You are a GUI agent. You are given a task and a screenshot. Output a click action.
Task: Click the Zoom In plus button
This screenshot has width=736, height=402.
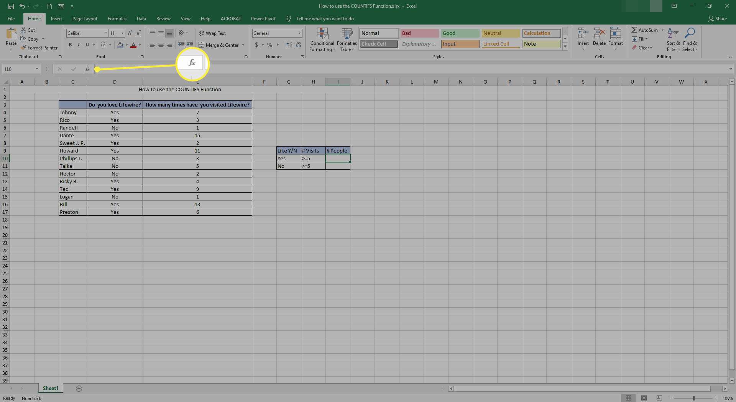coord(716,399)
